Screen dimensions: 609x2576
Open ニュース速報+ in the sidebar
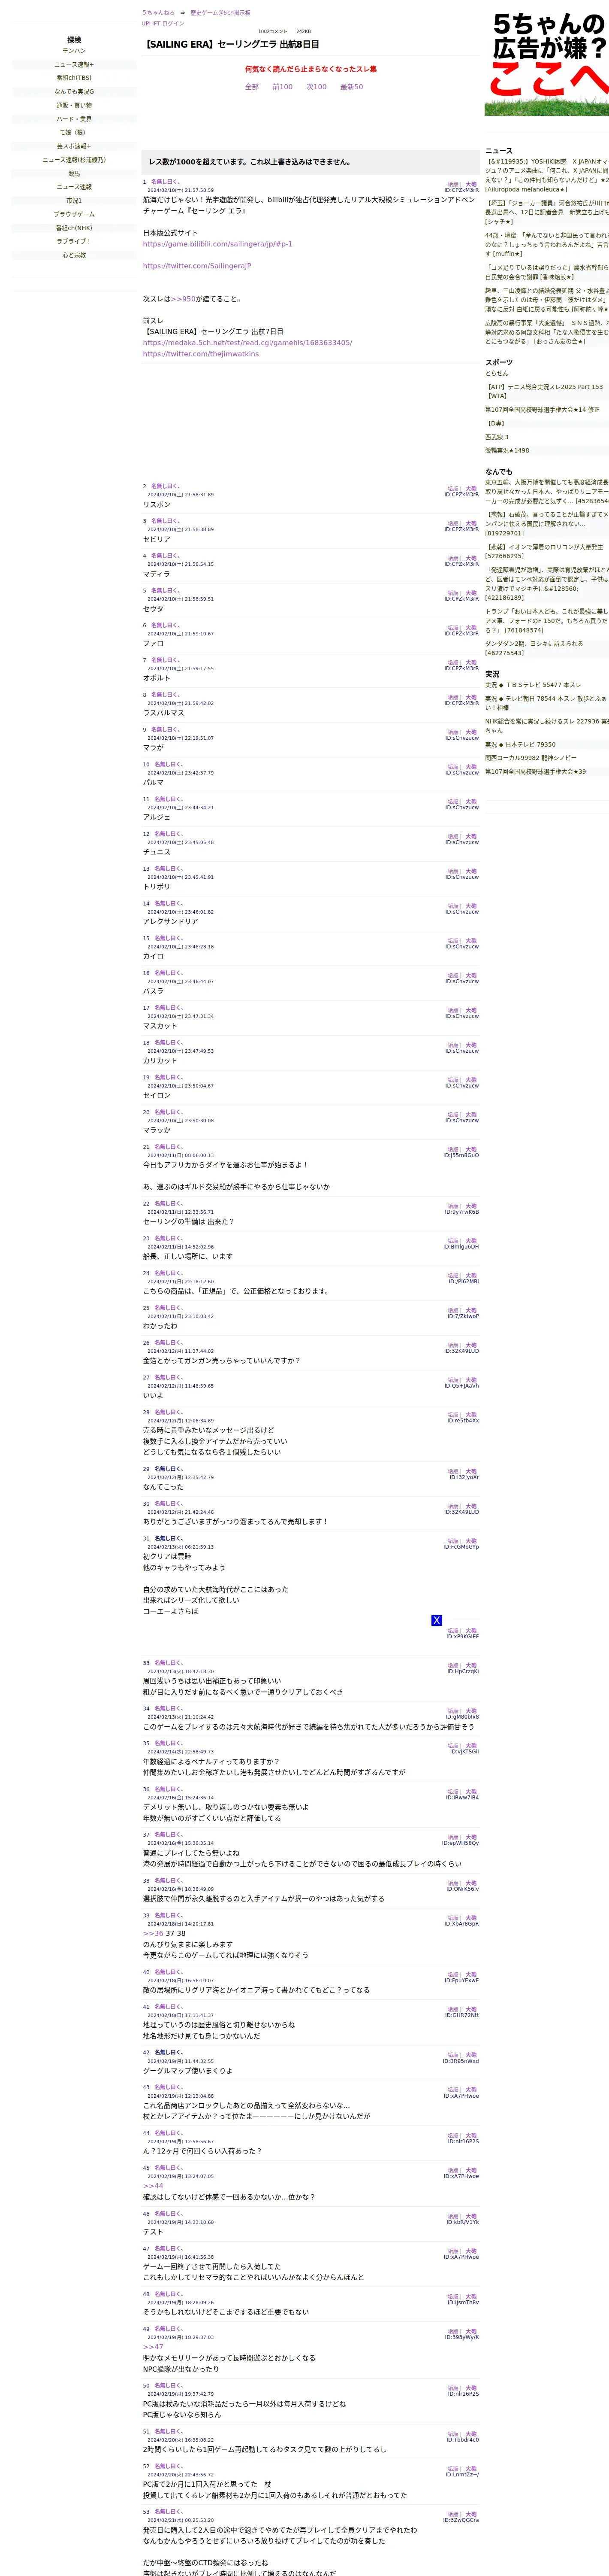point(74,64)
